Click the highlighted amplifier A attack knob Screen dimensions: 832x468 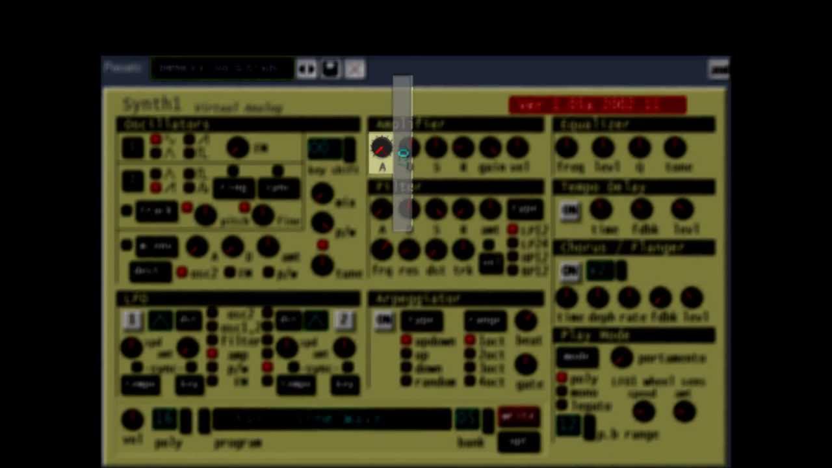point(382,148)
